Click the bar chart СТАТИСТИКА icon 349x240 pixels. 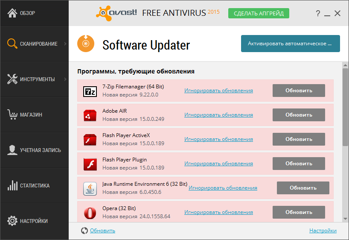coord(12,185)
